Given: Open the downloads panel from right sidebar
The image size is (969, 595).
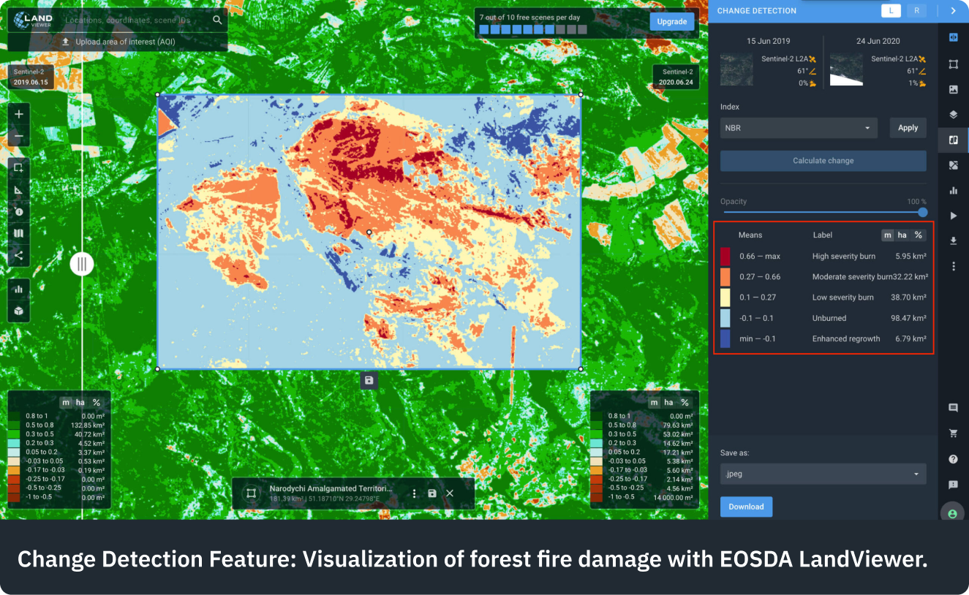Looking at the screenshot, I should pos(954,241).
